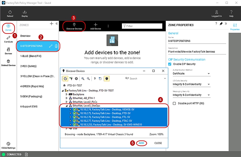Screen dimensions: 241x157
Task: Delete the 0-SITEOPERATIONS zone (trash icon)
Action: point(56,46)
